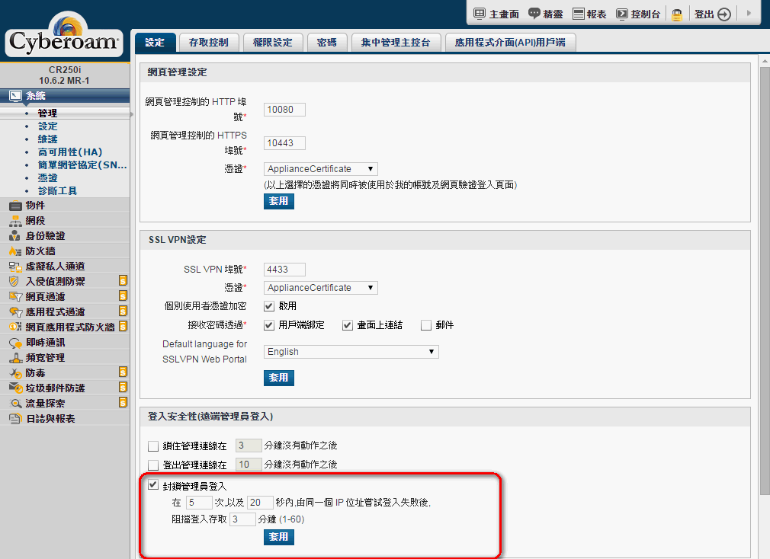Toggle 個別使用者憑證加密 啟用 checkbox

click(x=268, y=306)
